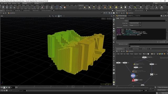Add a Gamepad Camera from shelf
This screenshot has height=94, width=168.
(162, 8)
